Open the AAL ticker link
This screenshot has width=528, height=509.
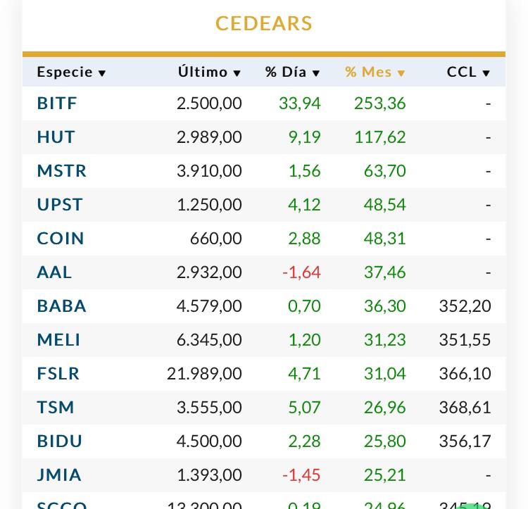coord(54,272)
